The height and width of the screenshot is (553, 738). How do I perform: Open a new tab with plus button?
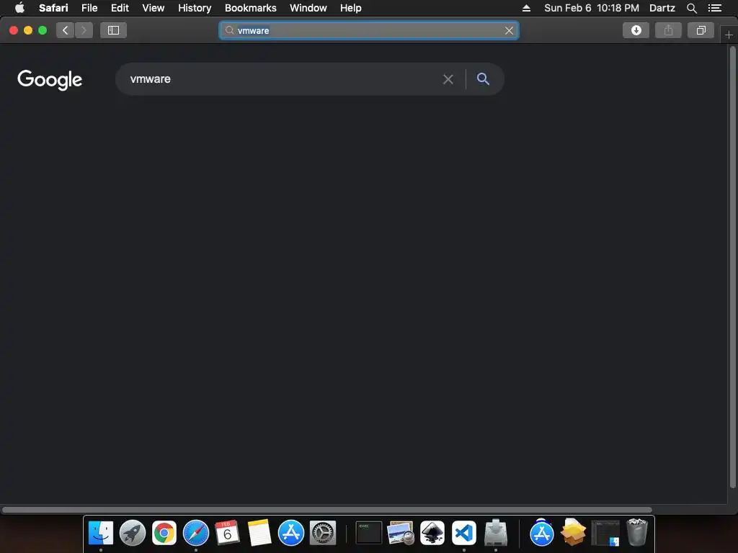point(729,35)
